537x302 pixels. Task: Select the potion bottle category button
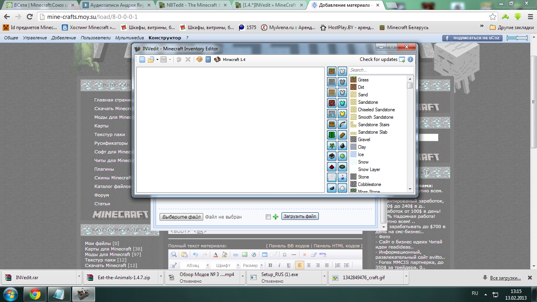[342, 177]
